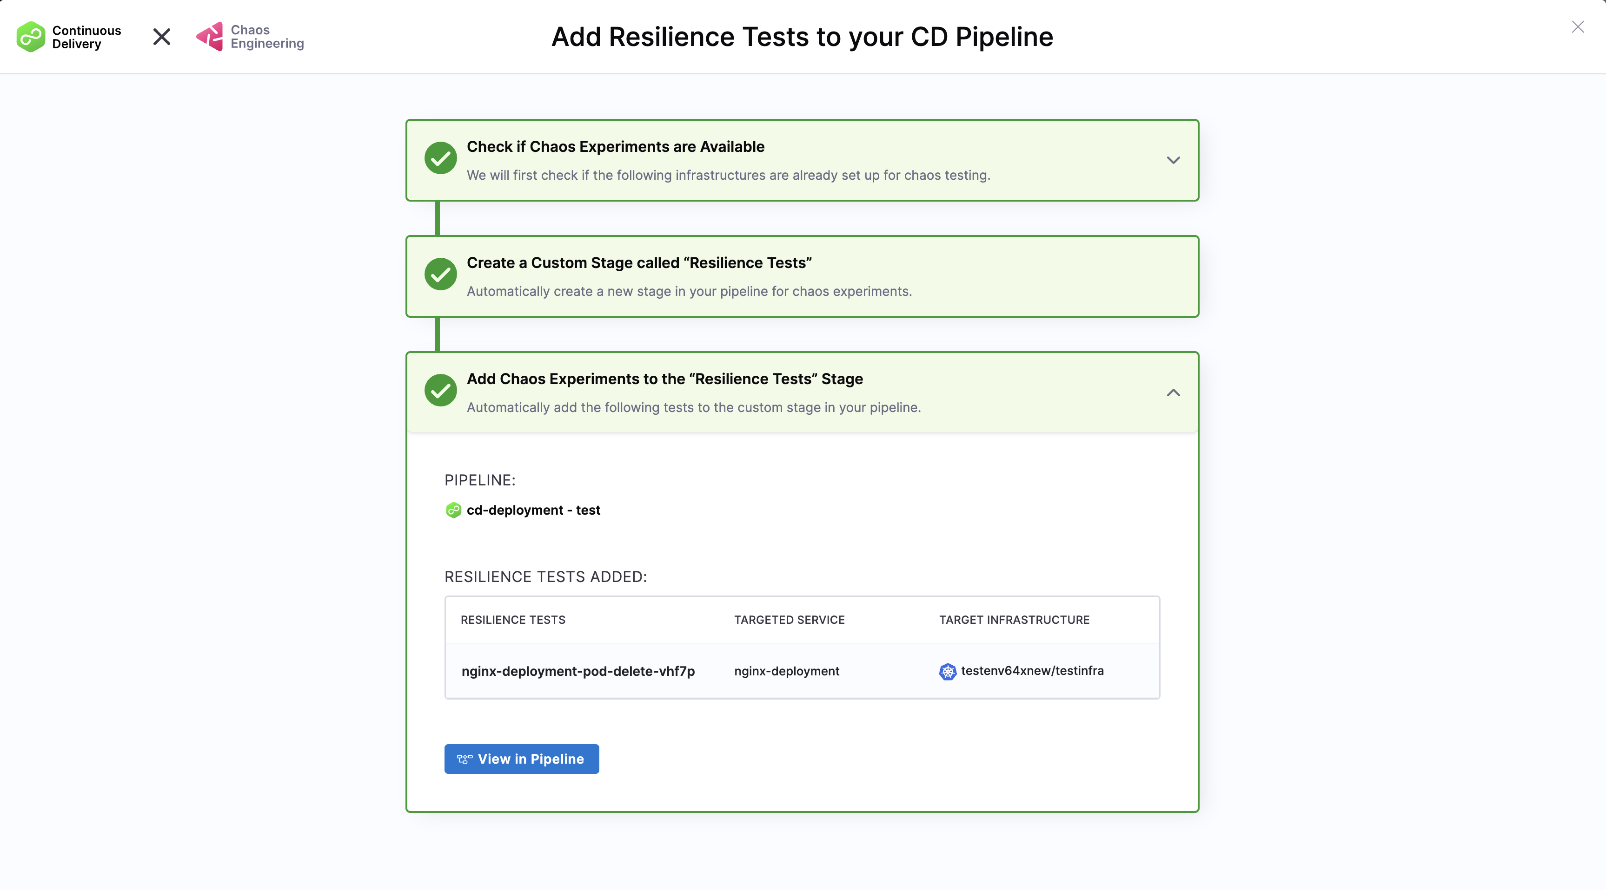Click the nginx-deployment targeted service entry
This screenshot has width=1606, height=890.
pyautogui.click(x=786, y=671)
